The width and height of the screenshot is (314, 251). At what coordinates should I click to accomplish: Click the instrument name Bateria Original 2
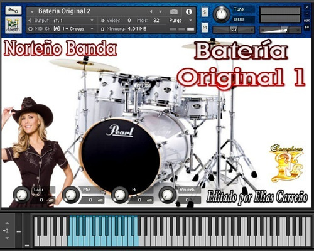(64, 11)
